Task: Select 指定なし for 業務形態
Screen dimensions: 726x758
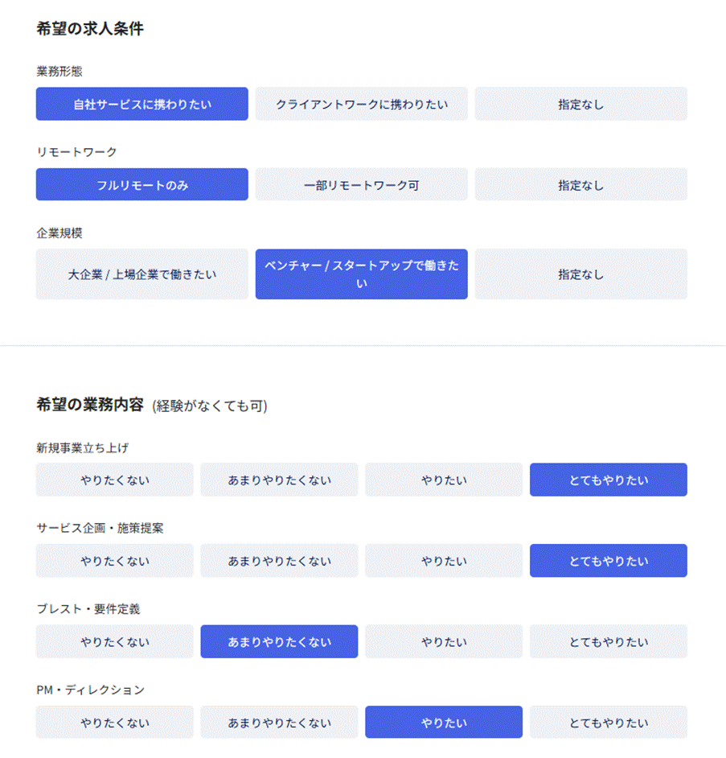Action: point(580,104)
